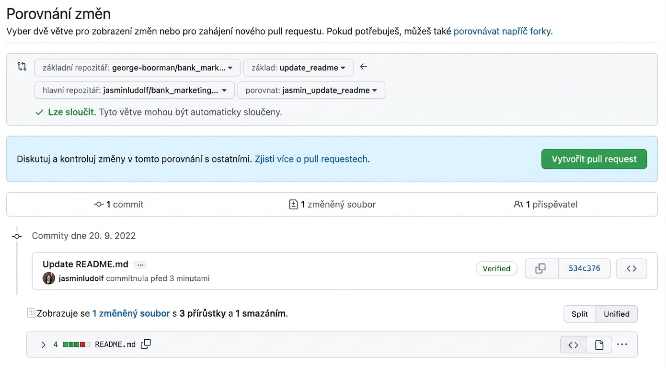Show source diff view of README.md
The width and height of the screenshot is (666, 368).
click(574, 345)
